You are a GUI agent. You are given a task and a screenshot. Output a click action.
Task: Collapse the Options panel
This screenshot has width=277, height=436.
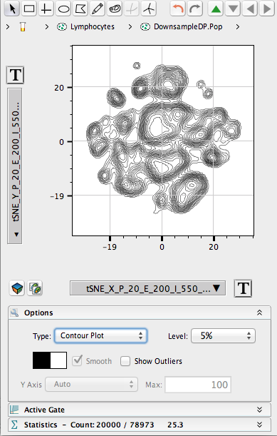point(259,313)
